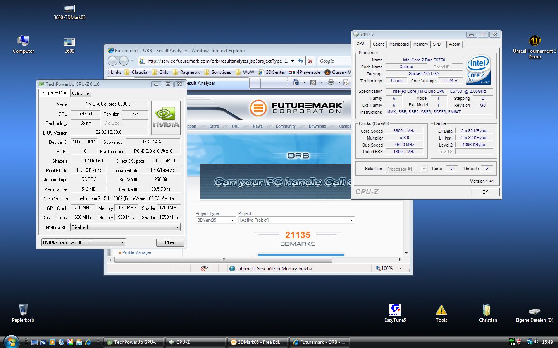Click the network connection tray icon
558x348 pixels.
529,342
